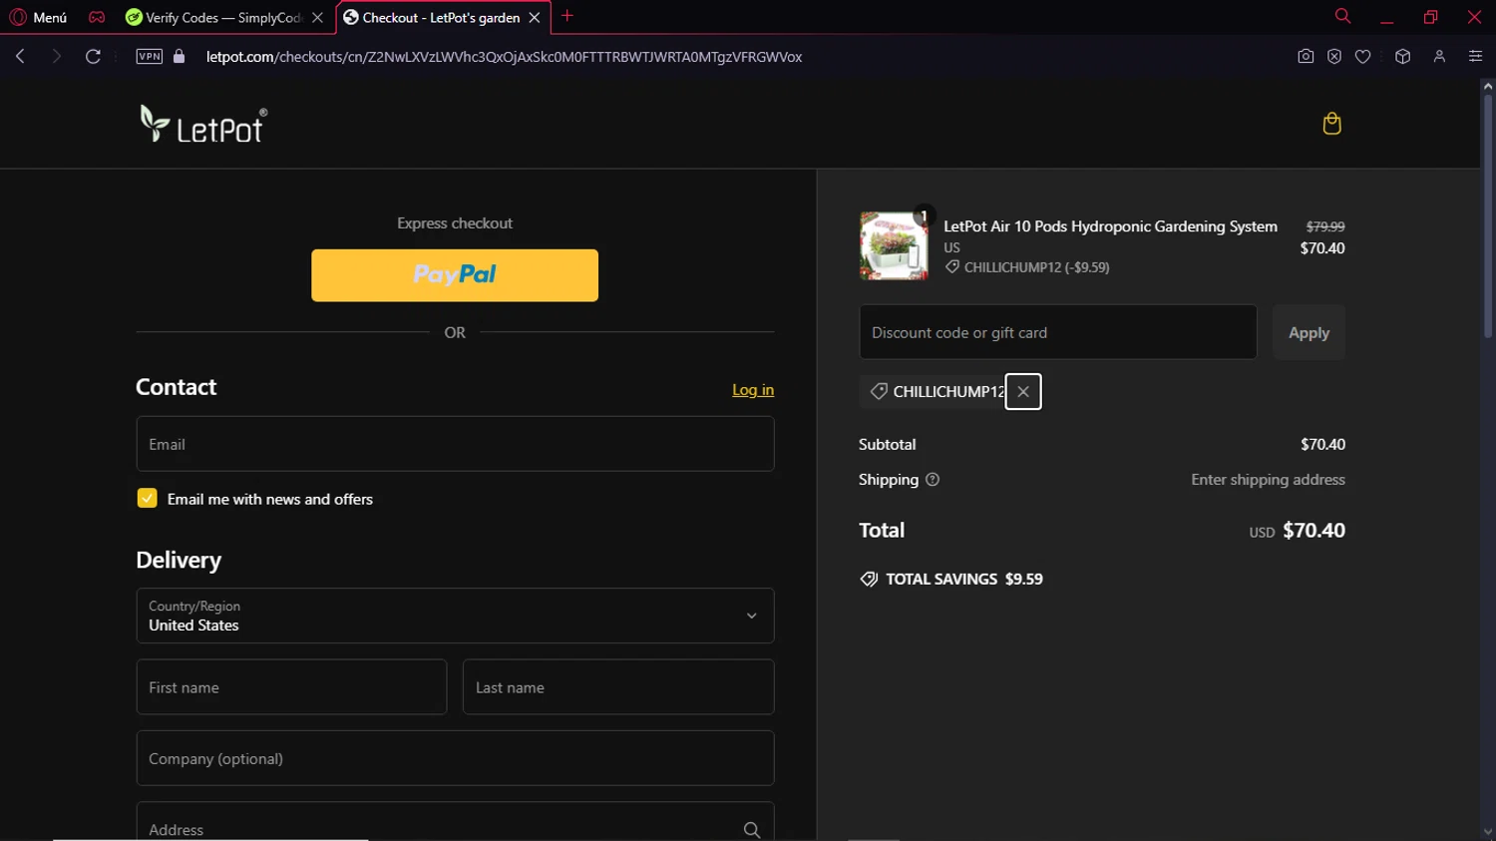Open the extensions cube icon
The image size is (1496, 841).
[1403, 57]
